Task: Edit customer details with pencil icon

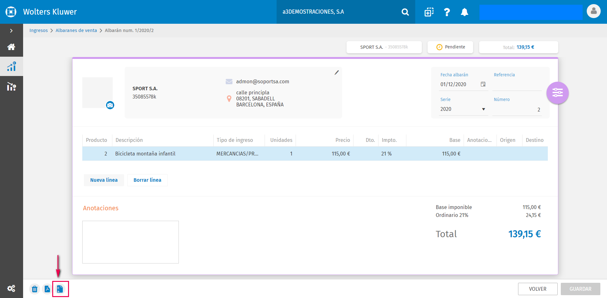Action: pos(337,73)
